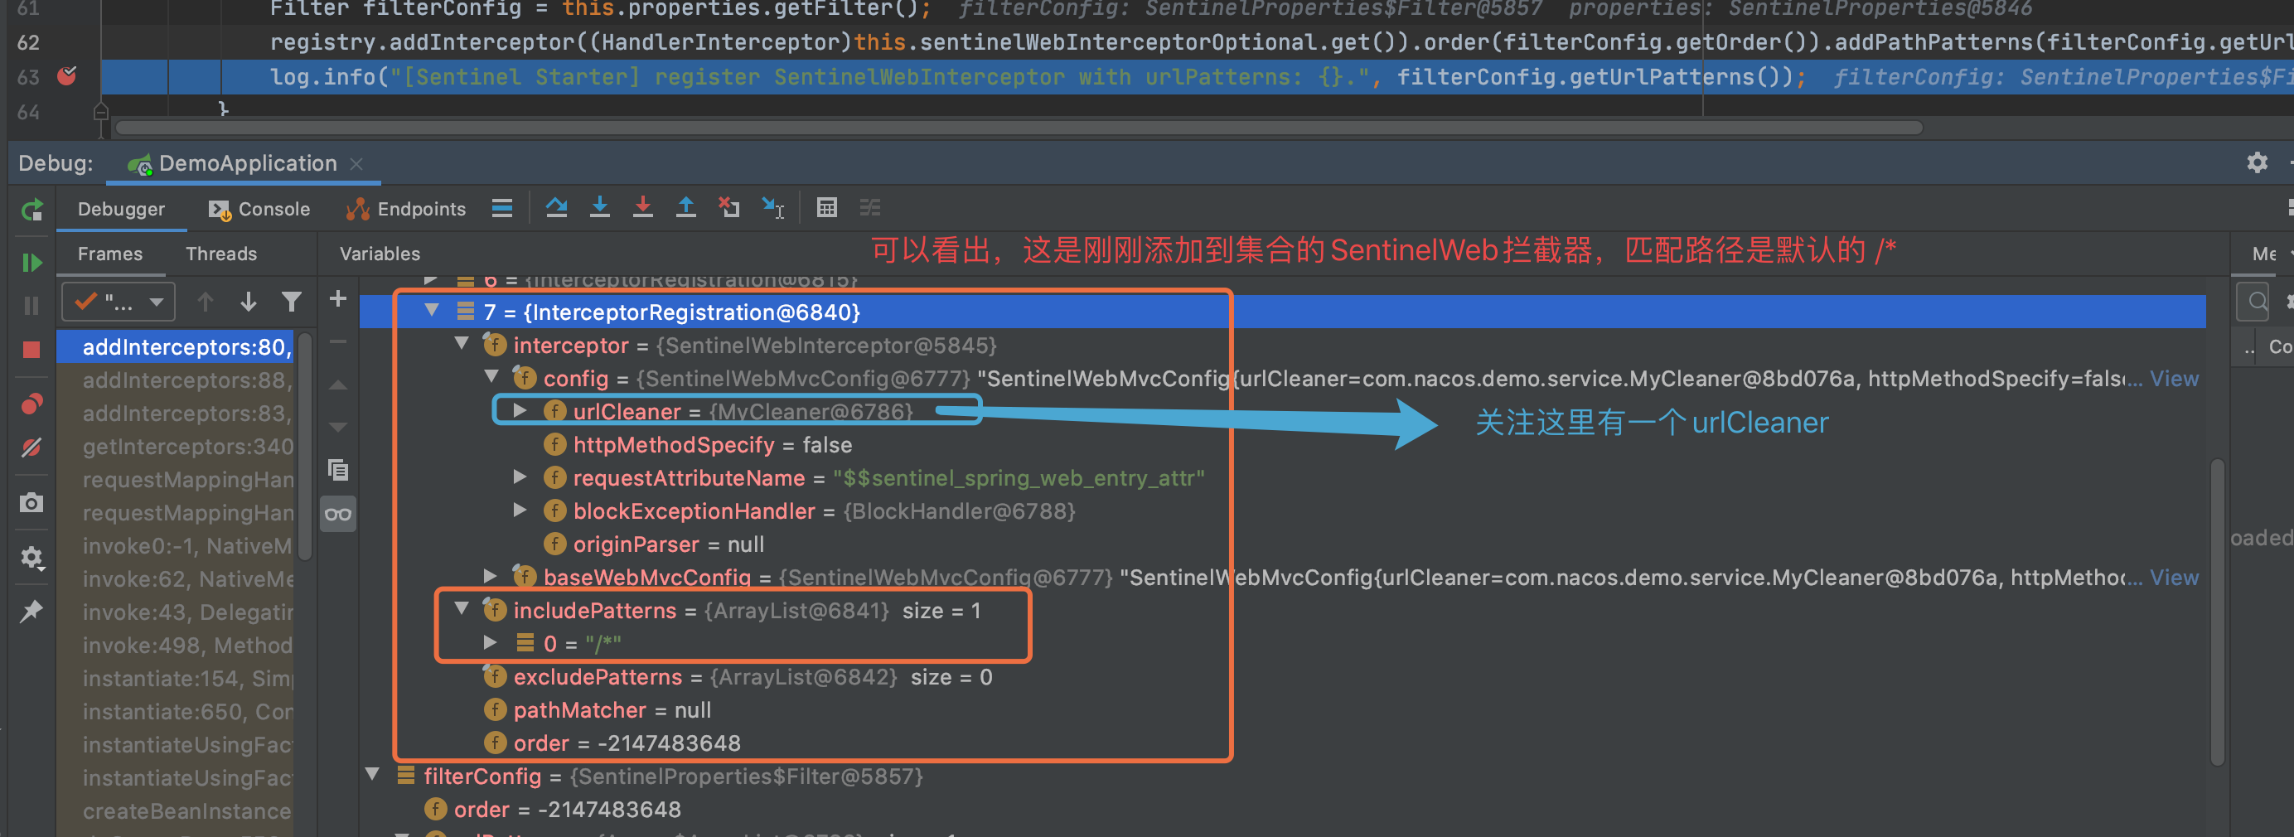
Task: Collapse config SentinelWebMvcConfig node
Action: (x=492, y=378)
